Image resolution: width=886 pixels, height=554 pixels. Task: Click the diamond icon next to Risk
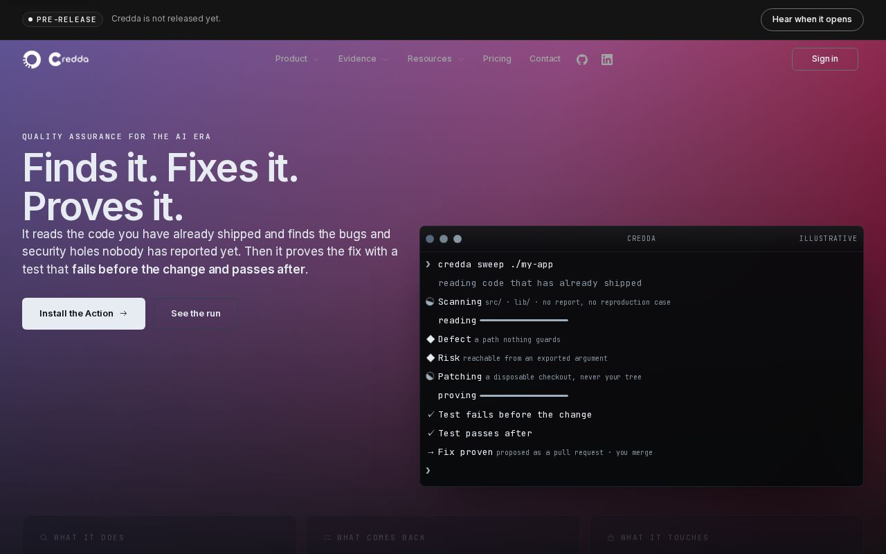click(x=431, y=358)
